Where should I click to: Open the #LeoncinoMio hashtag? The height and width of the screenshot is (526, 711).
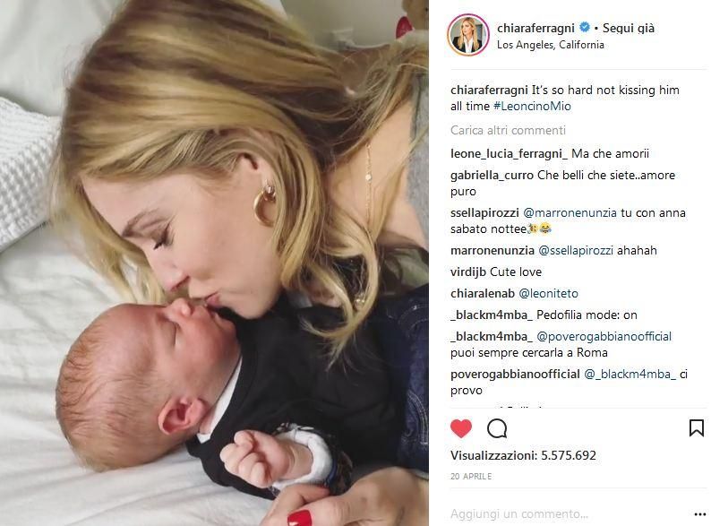pos(532,107)
